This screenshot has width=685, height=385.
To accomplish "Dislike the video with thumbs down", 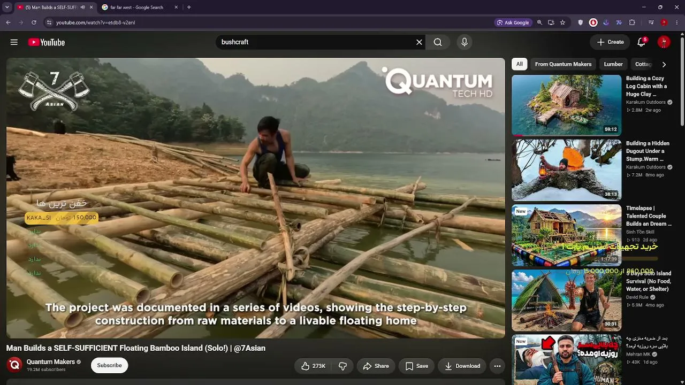I will [x=343, y=366].
